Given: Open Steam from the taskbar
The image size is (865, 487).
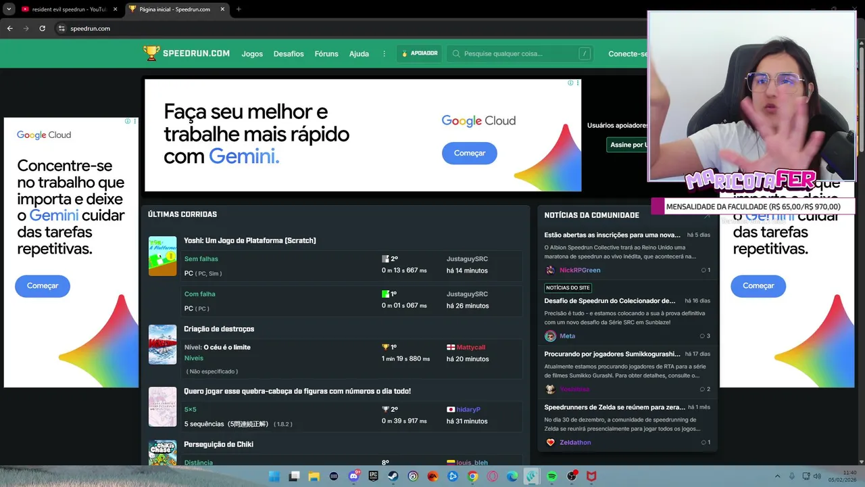Looking at the screenshot, I should pyautogui.click(x=393, y=476).
